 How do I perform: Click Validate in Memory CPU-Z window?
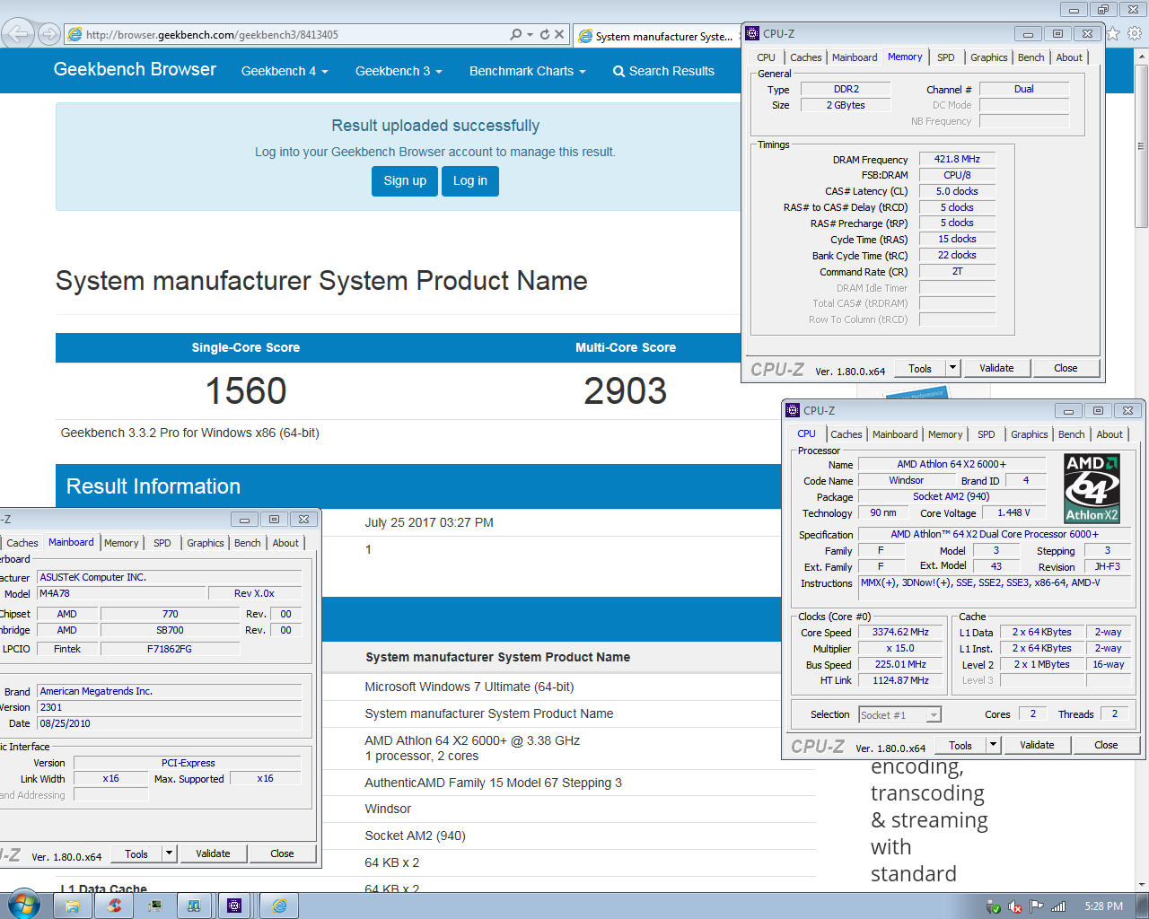click(996, 368)
